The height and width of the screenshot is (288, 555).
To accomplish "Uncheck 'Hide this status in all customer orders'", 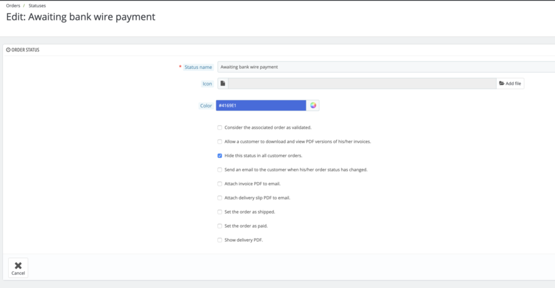I will (x=220, y=156).
